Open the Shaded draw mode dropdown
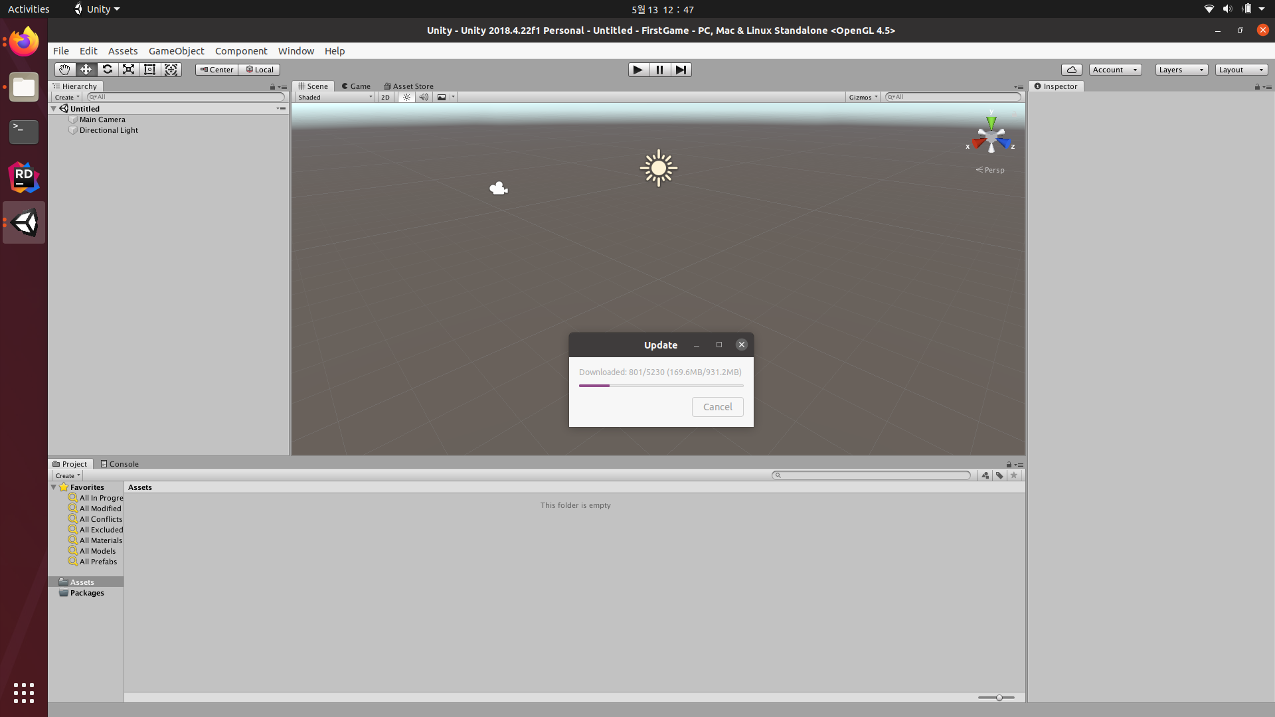 coord(335,97)
